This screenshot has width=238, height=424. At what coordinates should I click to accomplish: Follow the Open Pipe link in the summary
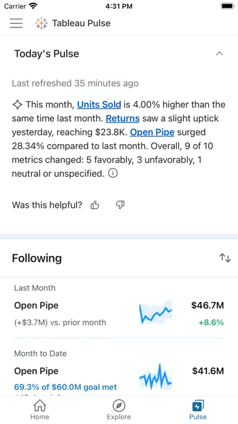pos(152,132)
